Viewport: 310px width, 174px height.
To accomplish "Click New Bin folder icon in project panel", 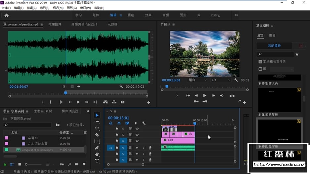I will click(x=77, y=164).
